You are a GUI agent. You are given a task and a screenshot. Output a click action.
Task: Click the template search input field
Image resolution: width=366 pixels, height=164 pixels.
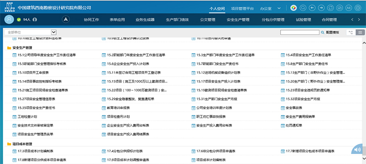(300, 32)
